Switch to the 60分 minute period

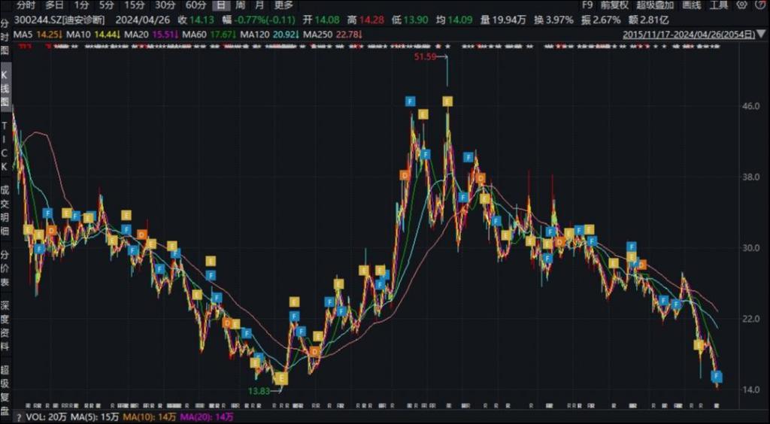196,5
